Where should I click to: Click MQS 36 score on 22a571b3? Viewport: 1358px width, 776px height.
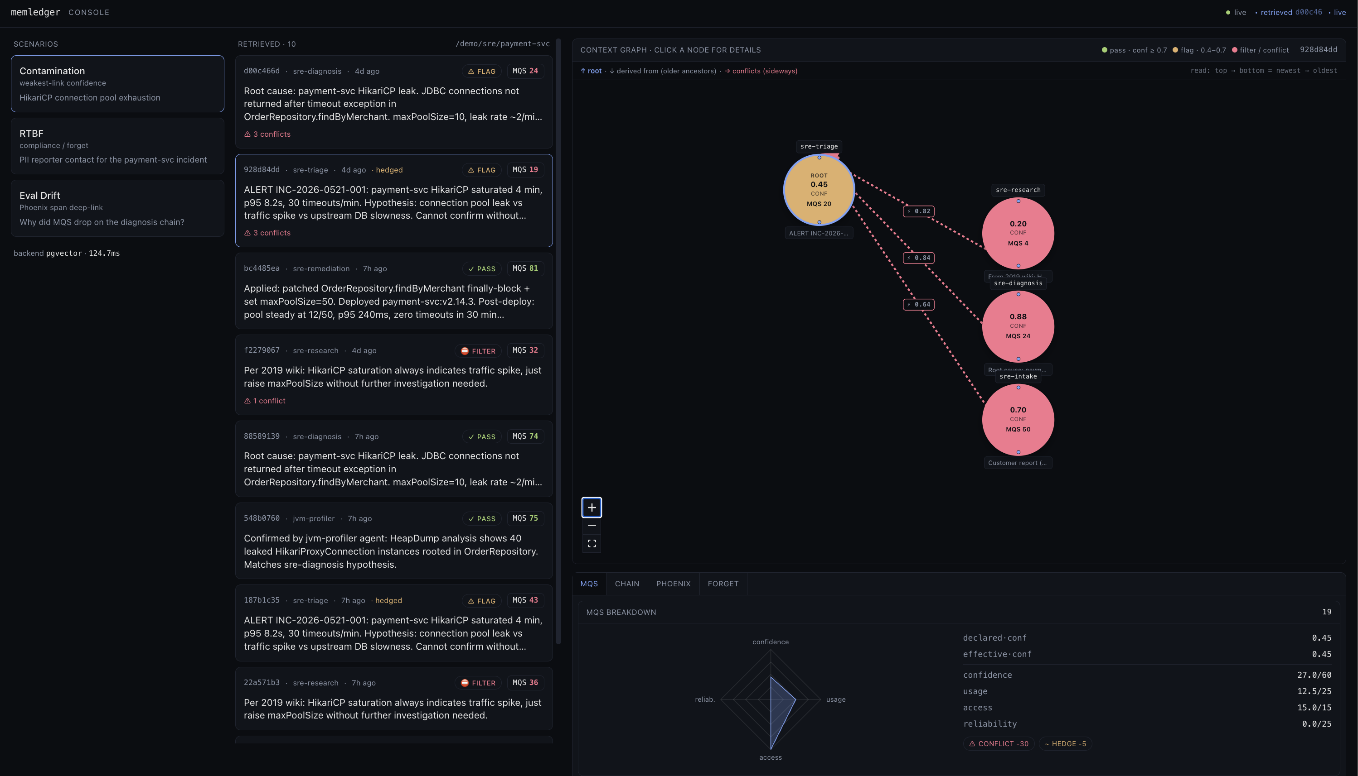525,682
